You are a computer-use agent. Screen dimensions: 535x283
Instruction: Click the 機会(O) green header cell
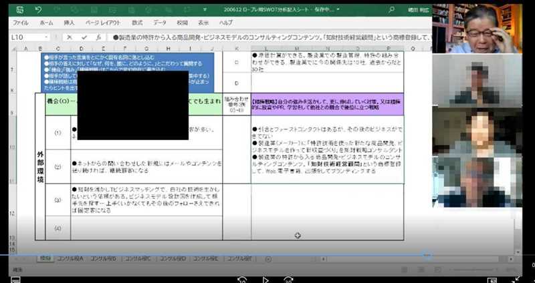(x=134, y=104)
